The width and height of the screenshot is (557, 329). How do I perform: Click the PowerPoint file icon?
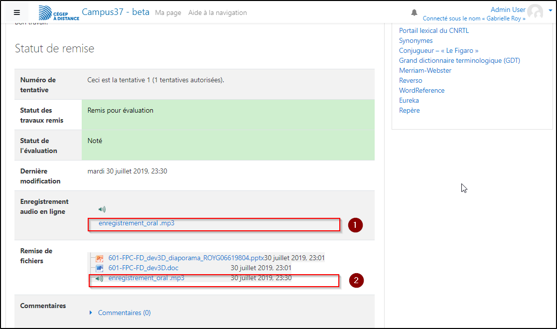click(x=100, y=258)
